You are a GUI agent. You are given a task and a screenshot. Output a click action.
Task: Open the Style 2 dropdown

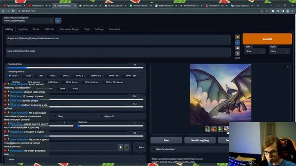279,51
